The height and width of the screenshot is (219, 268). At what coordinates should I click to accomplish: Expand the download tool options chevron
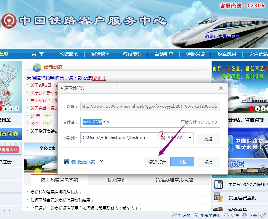pos(101,162)
